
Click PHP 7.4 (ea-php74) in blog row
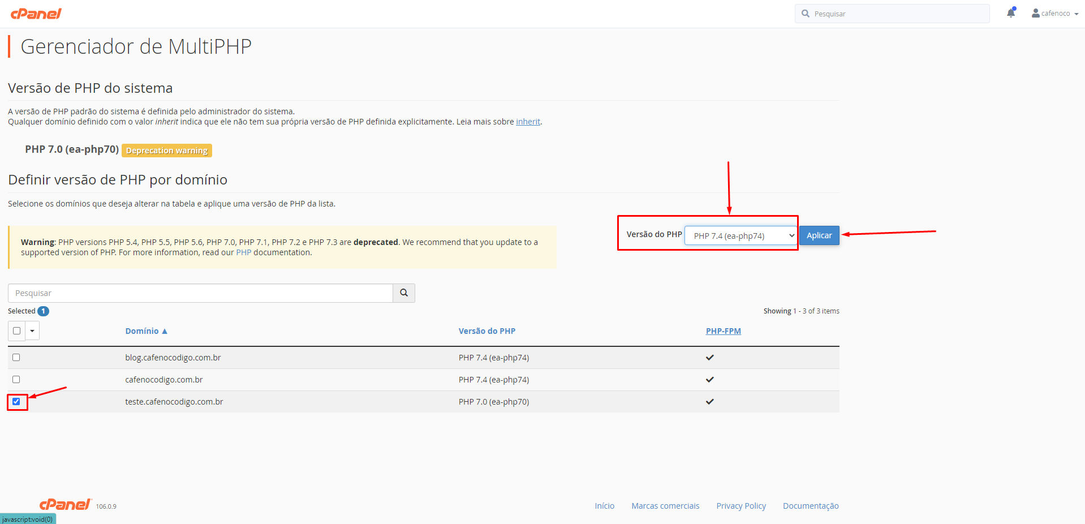tap(494, 358)
